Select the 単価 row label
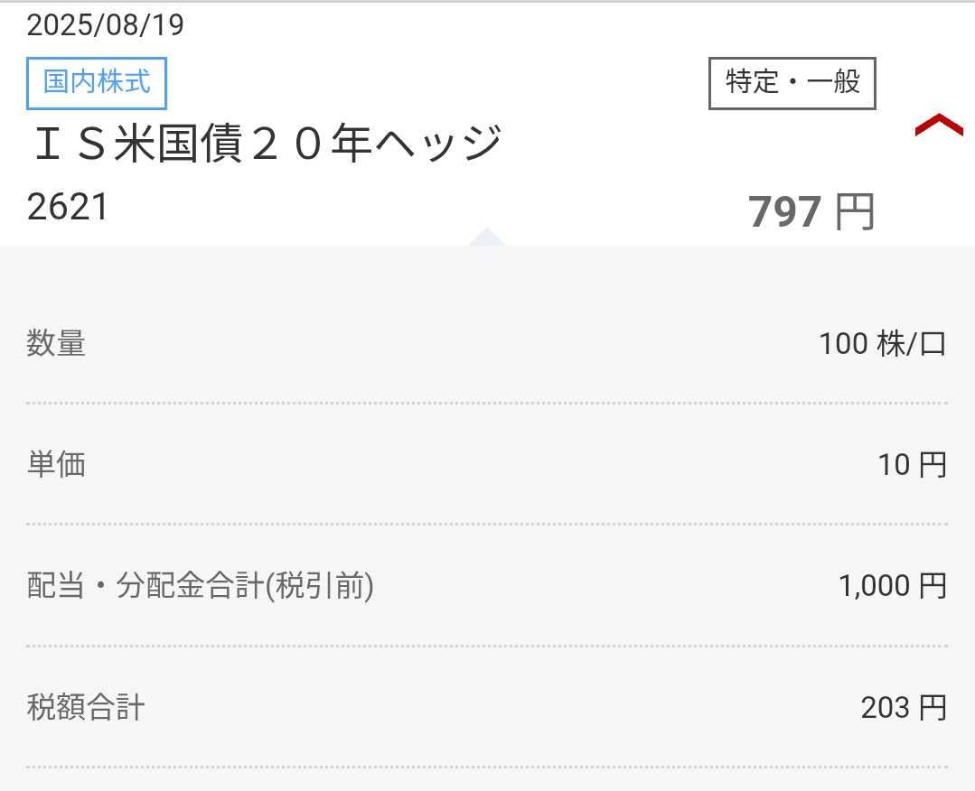Screen dimensions: 975x791 [x=56, y=465]
